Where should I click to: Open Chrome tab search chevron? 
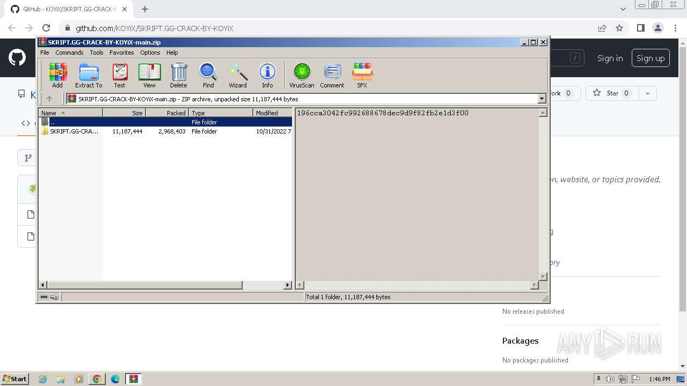pyautogui.click(x=623, y=9)
